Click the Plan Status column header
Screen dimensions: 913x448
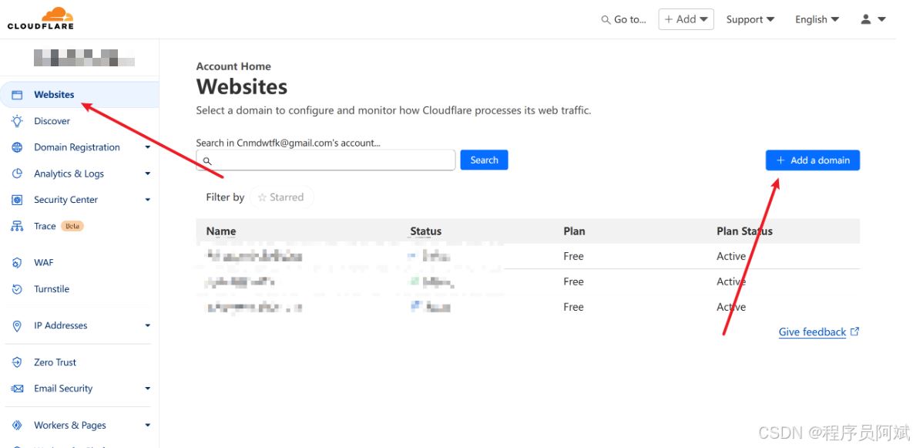[745, 231]
